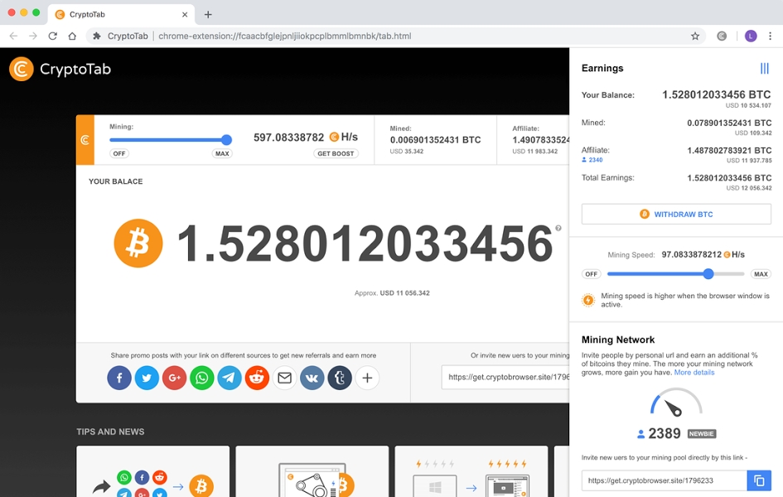Screen dimensions: 783x497
Task: Set mining to MAX in main panel
Action: click(x=222, y=154)
